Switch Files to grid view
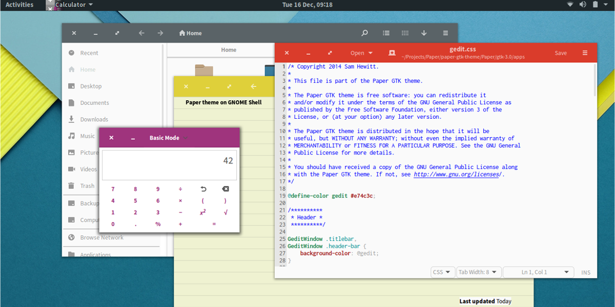This screenshot has width=615, height=307. click(x=405, y=33)
